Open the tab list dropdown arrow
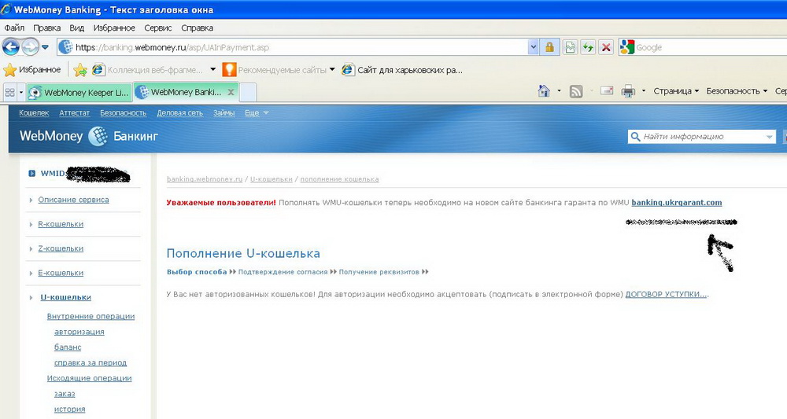The height and width of the screenshot is (419, 787). point(21,92)
